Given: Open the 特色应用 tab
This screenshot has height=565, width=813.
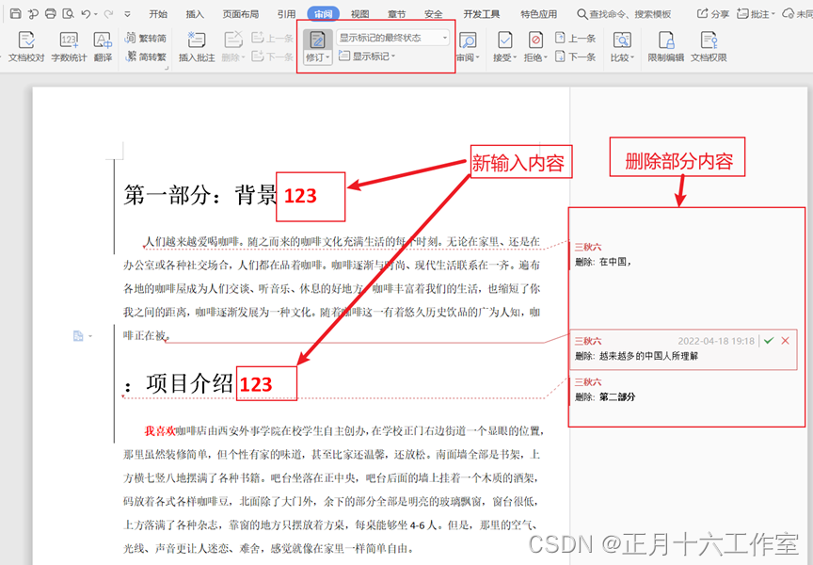Looking at the screenshot, I should [x=539, y=14].
